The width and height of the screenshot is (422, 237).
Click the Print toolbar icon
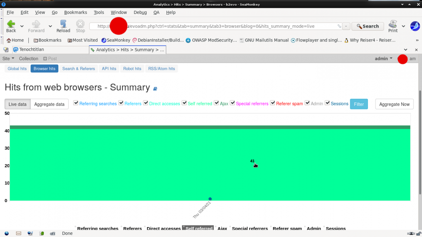tap(393, 24)
